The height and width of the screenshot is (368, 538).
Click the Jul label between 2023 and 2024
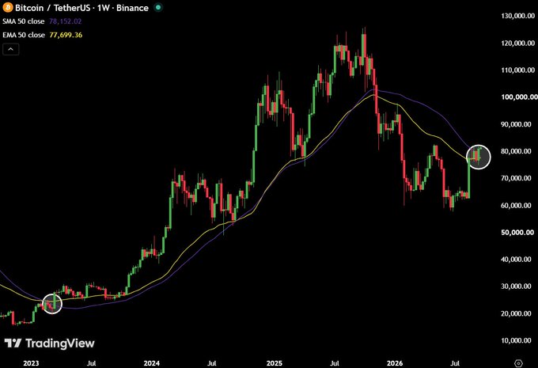point(91,363)
